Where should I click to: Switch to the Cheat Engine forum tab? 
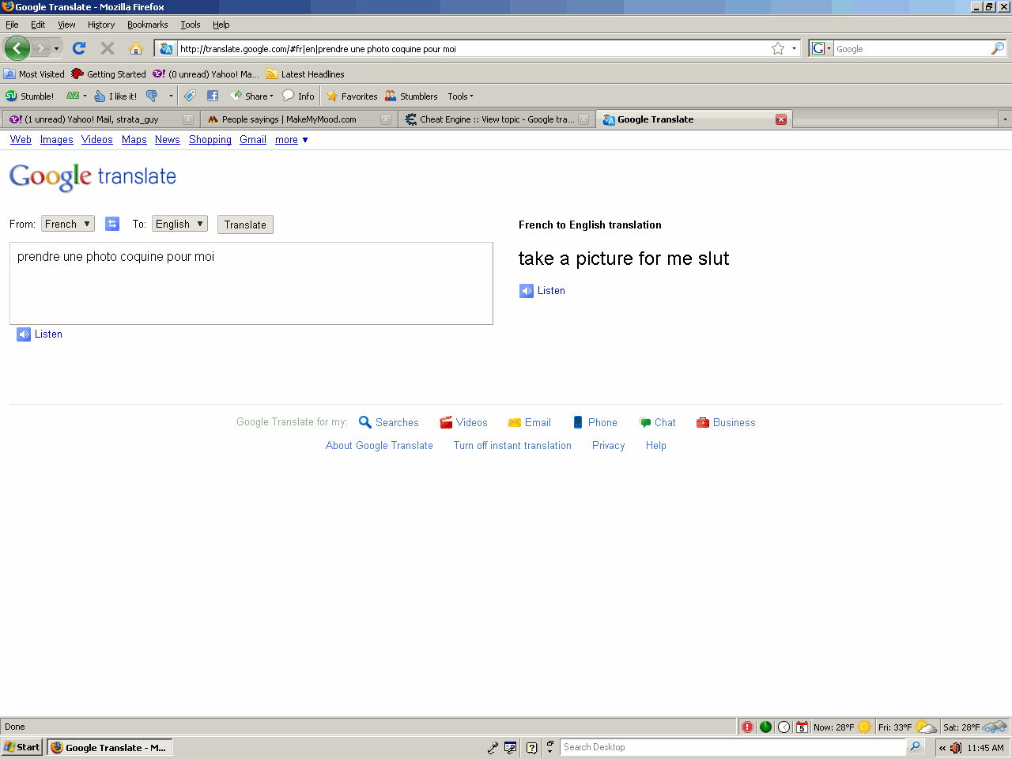490,119
